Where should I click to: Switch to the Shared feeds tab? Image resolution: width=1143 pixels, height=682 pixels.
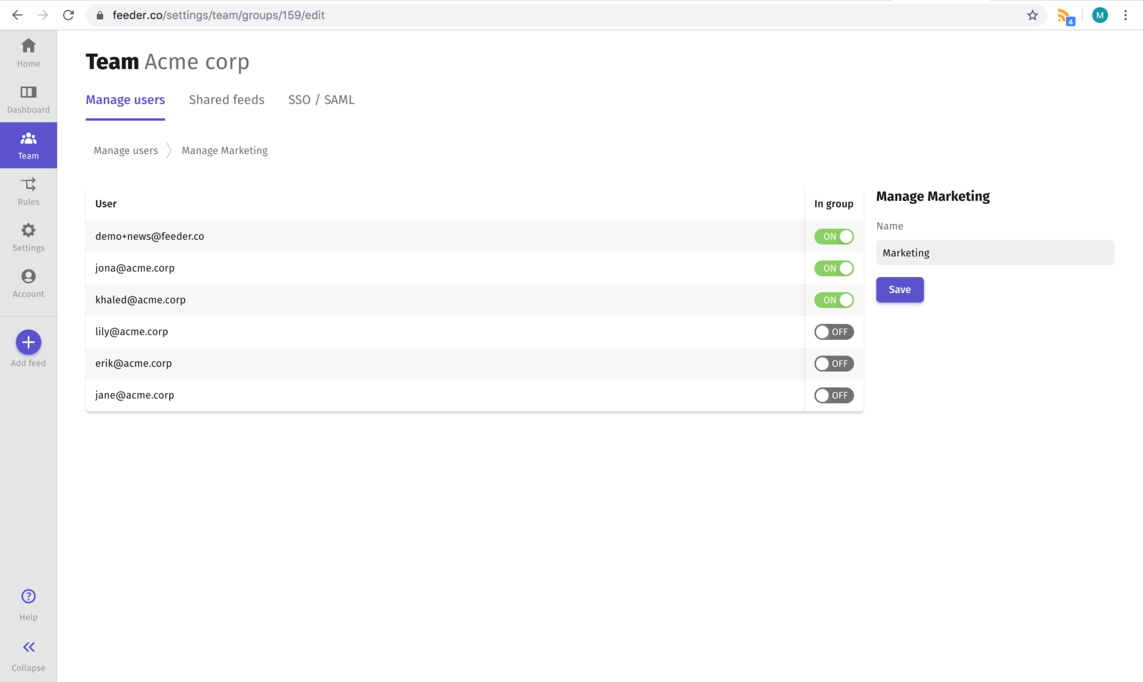click(226, 99)
